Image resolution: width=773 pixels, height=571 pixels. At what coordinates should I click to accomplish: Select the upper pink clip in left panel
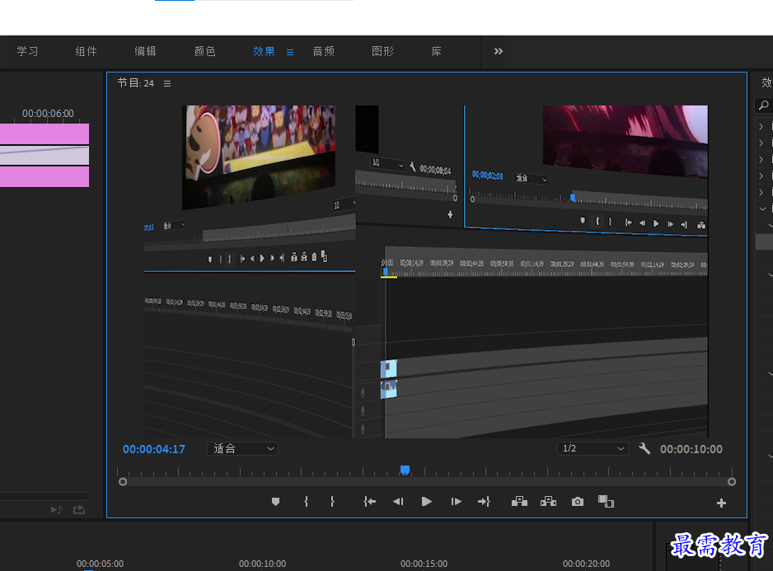pos(45,133)
